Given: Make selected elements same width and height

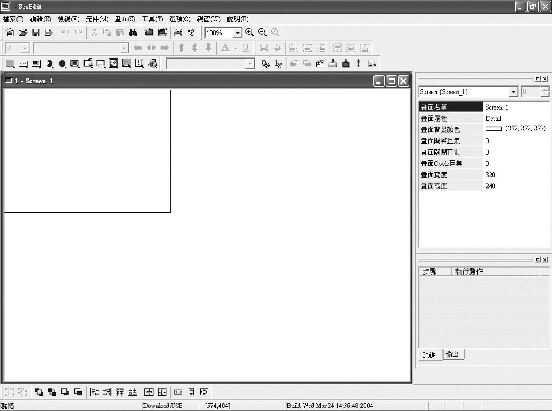Looking at the screenshot, I should coord(204,392).
